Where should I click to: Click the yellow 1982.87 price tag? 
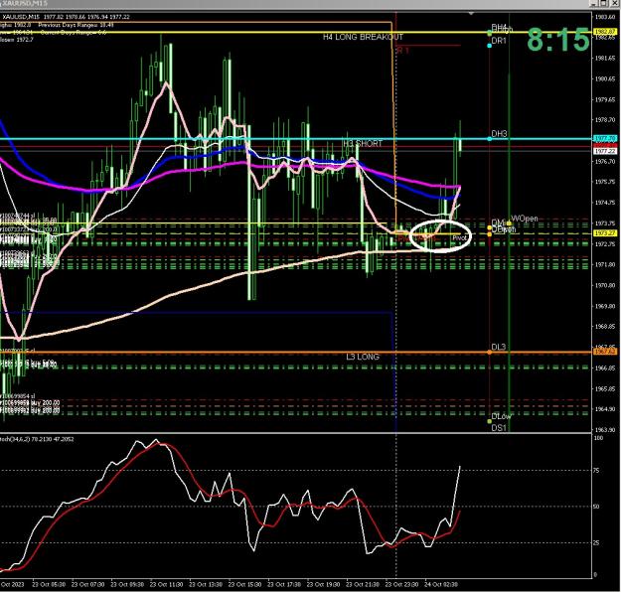click(x=605, y=31)
